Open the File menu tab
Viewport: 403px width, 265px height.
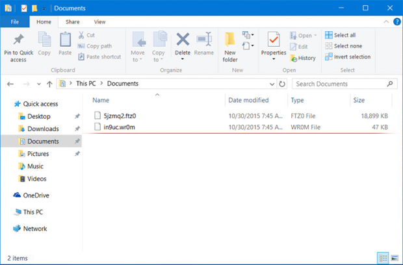coord(15,22)
